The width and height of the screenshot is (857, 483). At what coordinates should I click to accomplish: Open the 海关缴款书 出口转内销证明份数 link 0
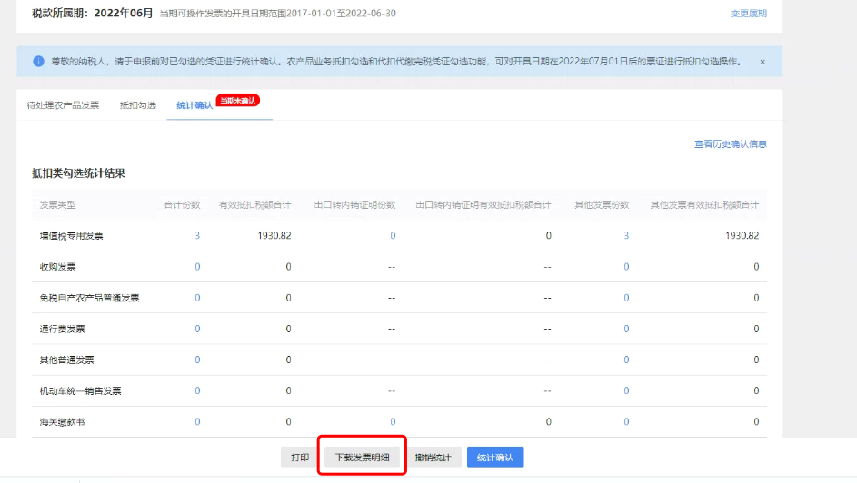393,422
